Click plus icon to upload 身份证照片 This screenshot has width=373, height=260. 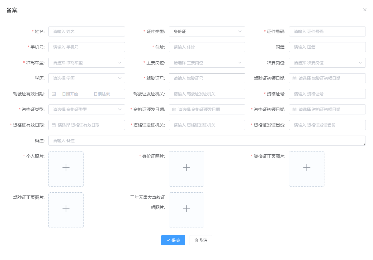click(186, 168)
